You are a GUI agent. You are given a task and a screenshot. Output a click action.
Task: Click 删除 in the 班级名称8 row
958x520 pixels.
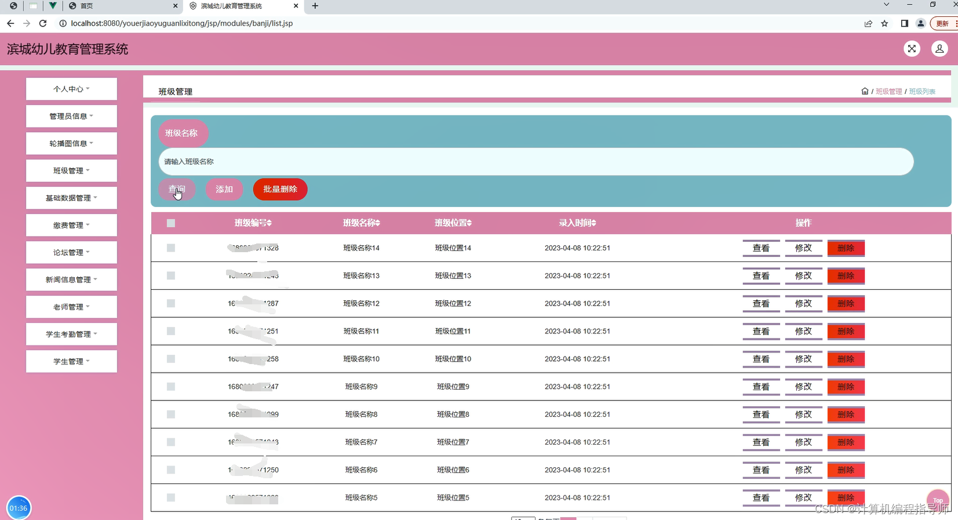(846, 415)
